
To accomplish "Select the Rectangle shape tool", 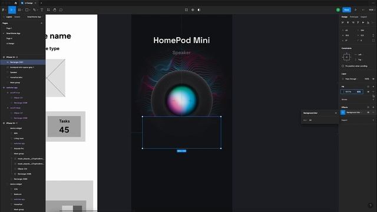I will coord(27,10).
